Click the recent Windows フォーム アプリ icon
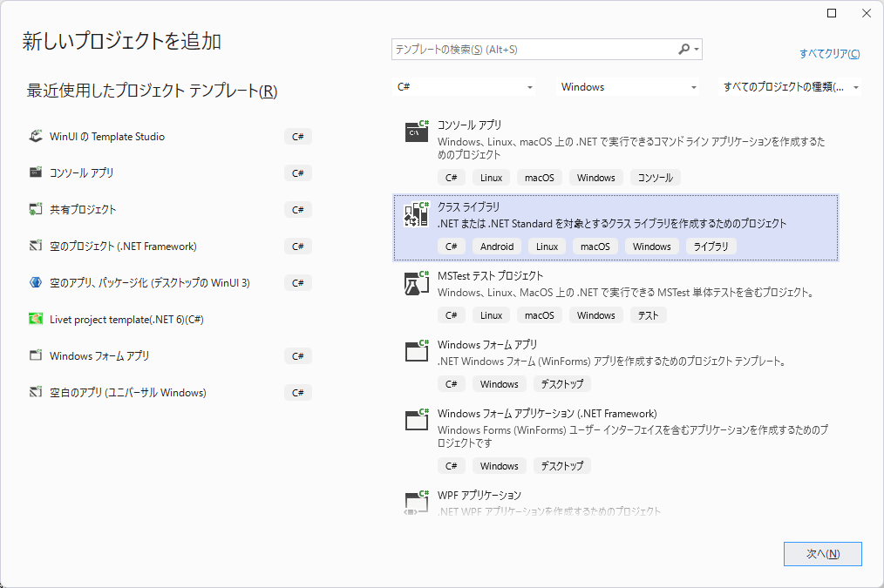This screenshot has width=884, height=588. [36, 356]
